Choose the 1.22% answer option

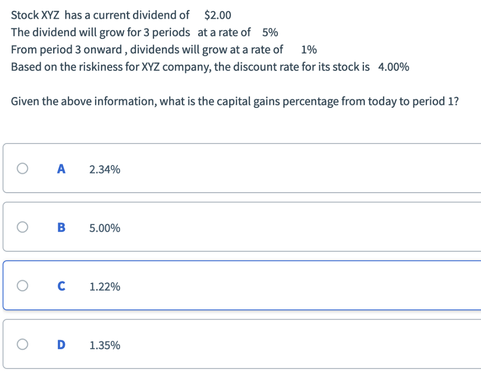tap(104, 286)
